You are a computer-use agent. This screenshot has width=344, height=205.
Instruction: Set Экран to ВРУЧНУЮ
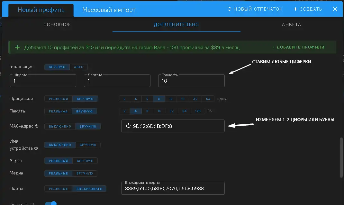[85, 161]
